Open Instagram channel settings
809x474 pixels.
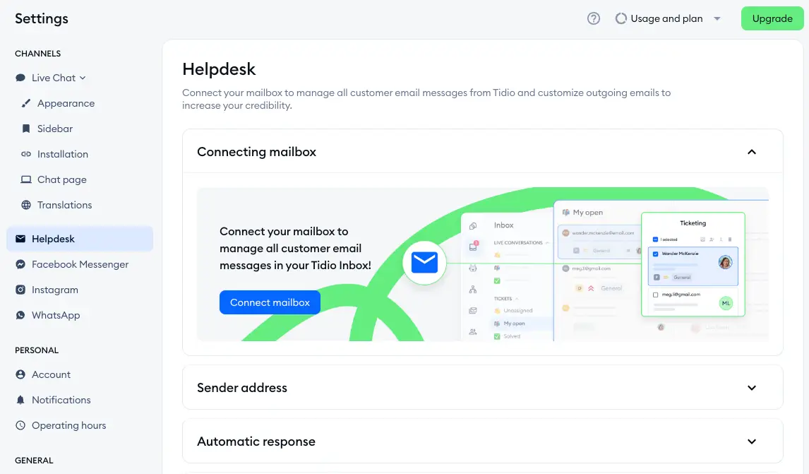click(54, 290)
